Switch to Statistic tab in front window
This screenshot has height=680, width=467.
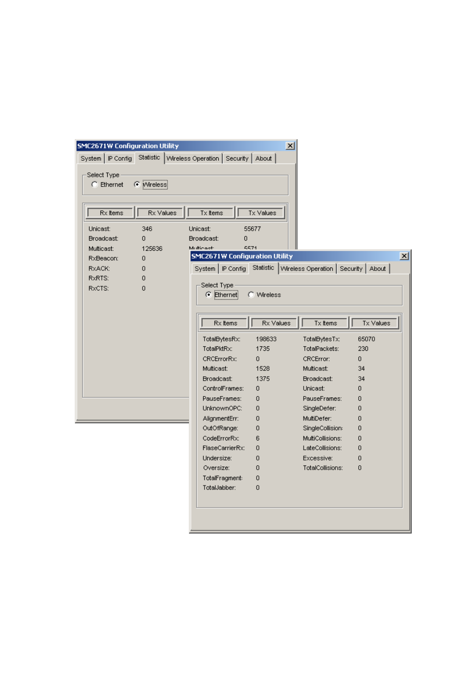[x=263, y=268]
